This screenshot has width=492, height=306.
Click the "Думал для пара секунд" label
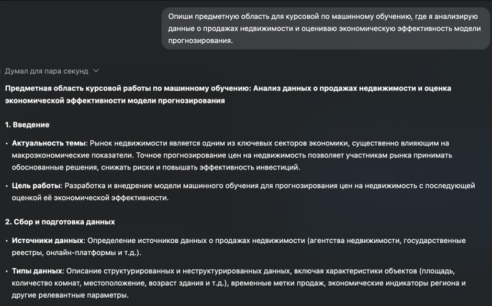(46, 71)
